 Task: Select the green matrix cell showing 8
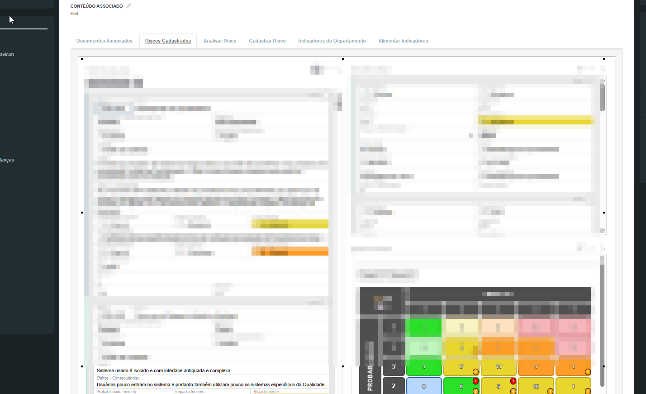[x=461, y=386]
